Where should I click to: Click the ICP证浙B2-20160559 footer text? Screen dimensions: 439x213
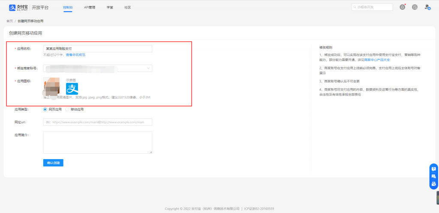[259, 209]
